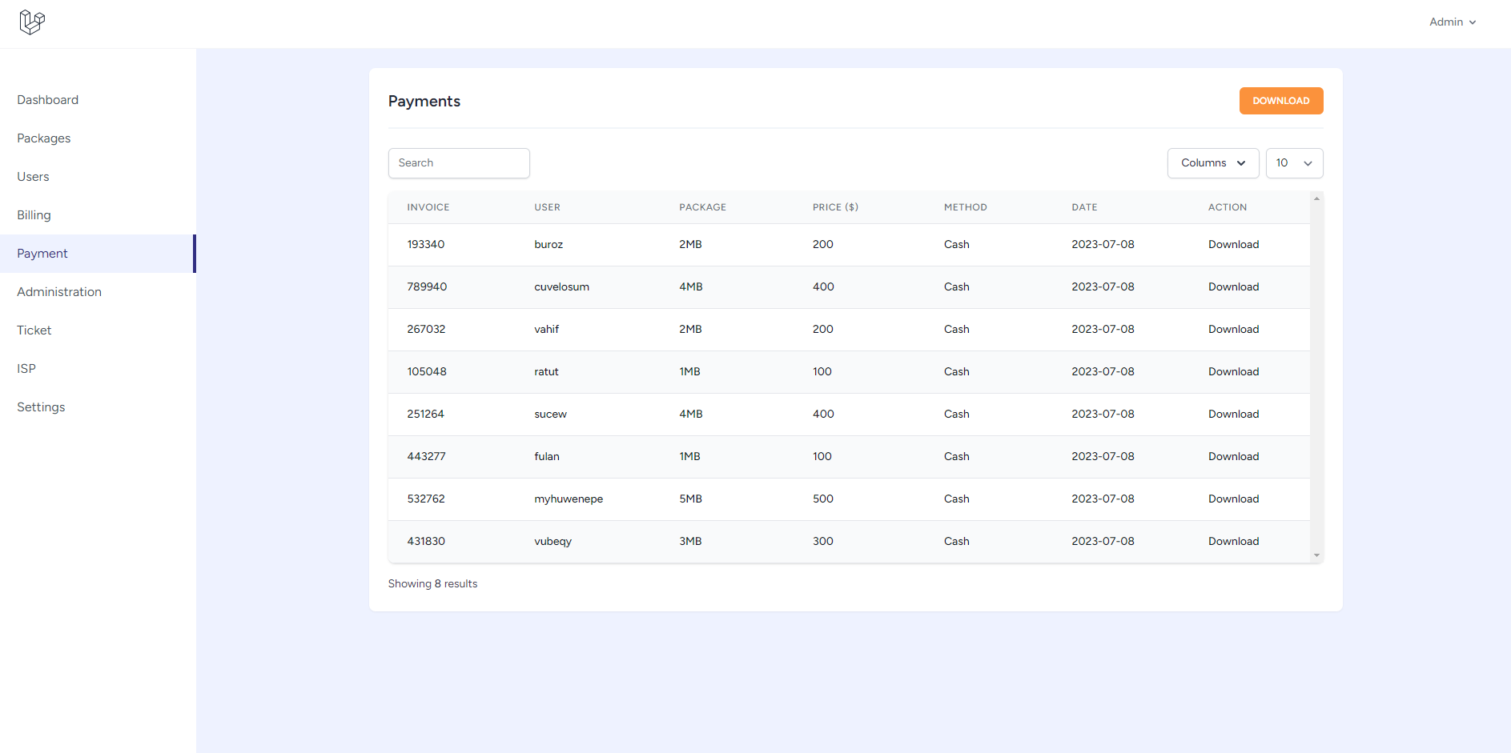
Task: Click inside the Search field
Action: [458, 162]
